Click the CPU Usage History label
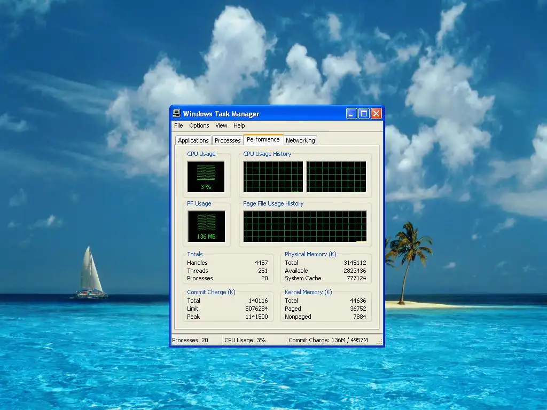The image size is (547, 410). (267, 154)
